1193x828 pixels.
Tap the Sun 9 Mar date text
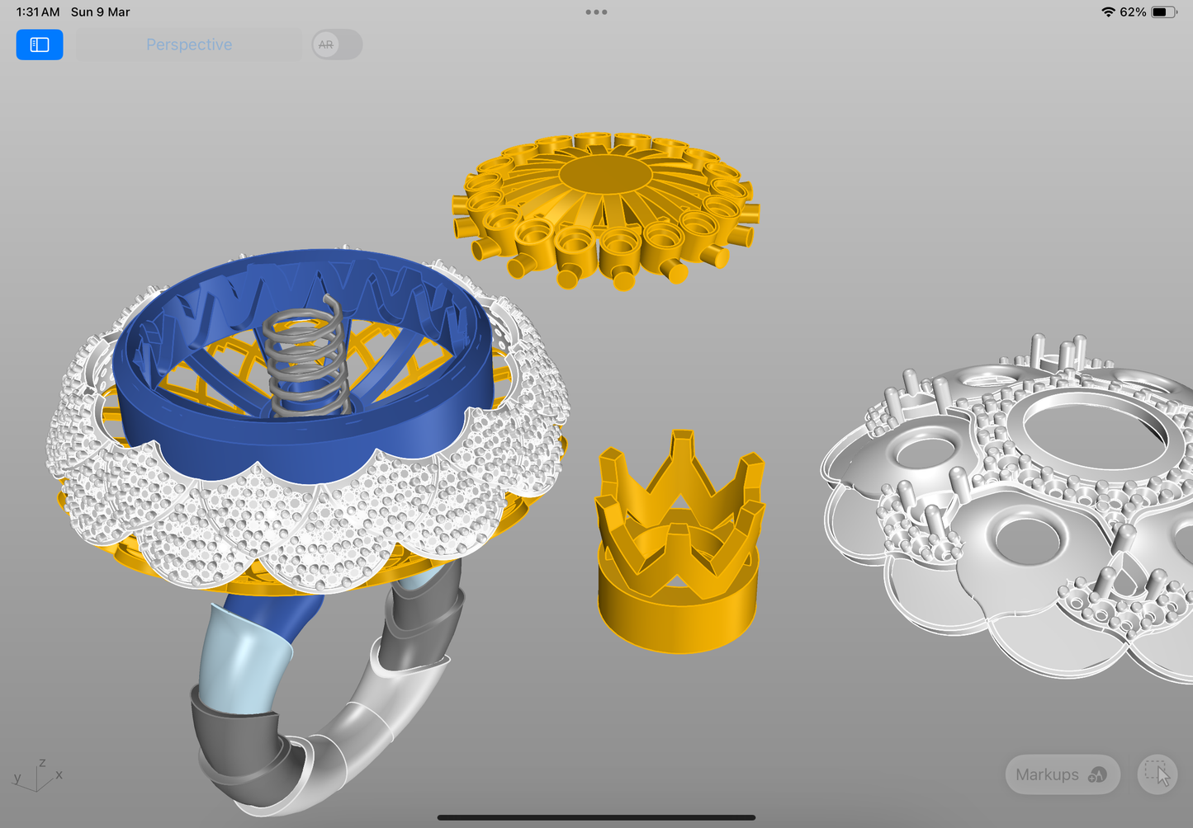(x=100, y=12)
